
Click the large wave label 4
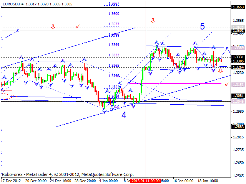[124, 114]
